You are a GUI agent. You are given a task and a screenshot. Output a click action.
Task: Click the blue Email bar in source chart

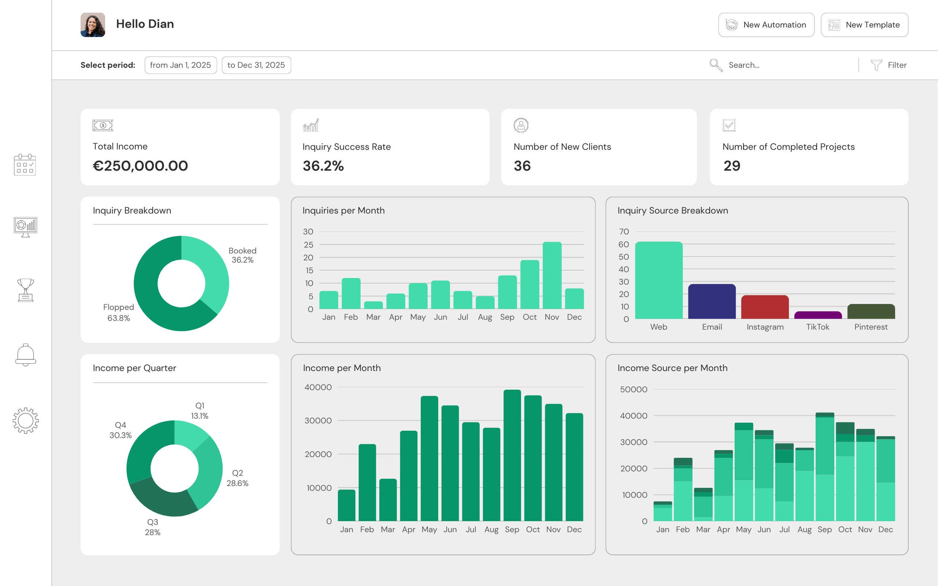[712, 301]
